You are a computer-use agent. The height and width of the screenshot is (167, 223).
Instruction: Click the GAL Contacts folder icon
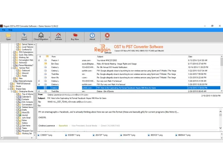tap(20, 102)
